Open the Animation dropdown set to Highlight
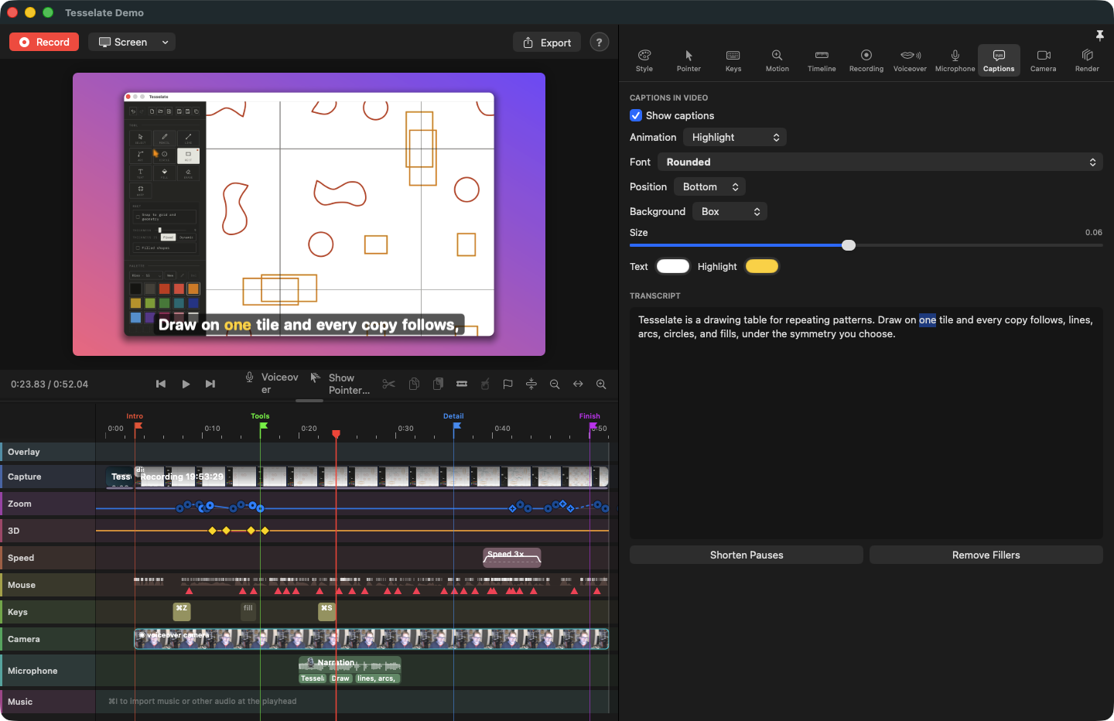The width and height of the screenshot is (1114, 721). (736, 137)
